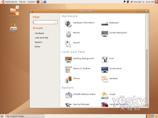Click the Hardware Information label
The width and height of the screenshot is (158, 118).
84,23
